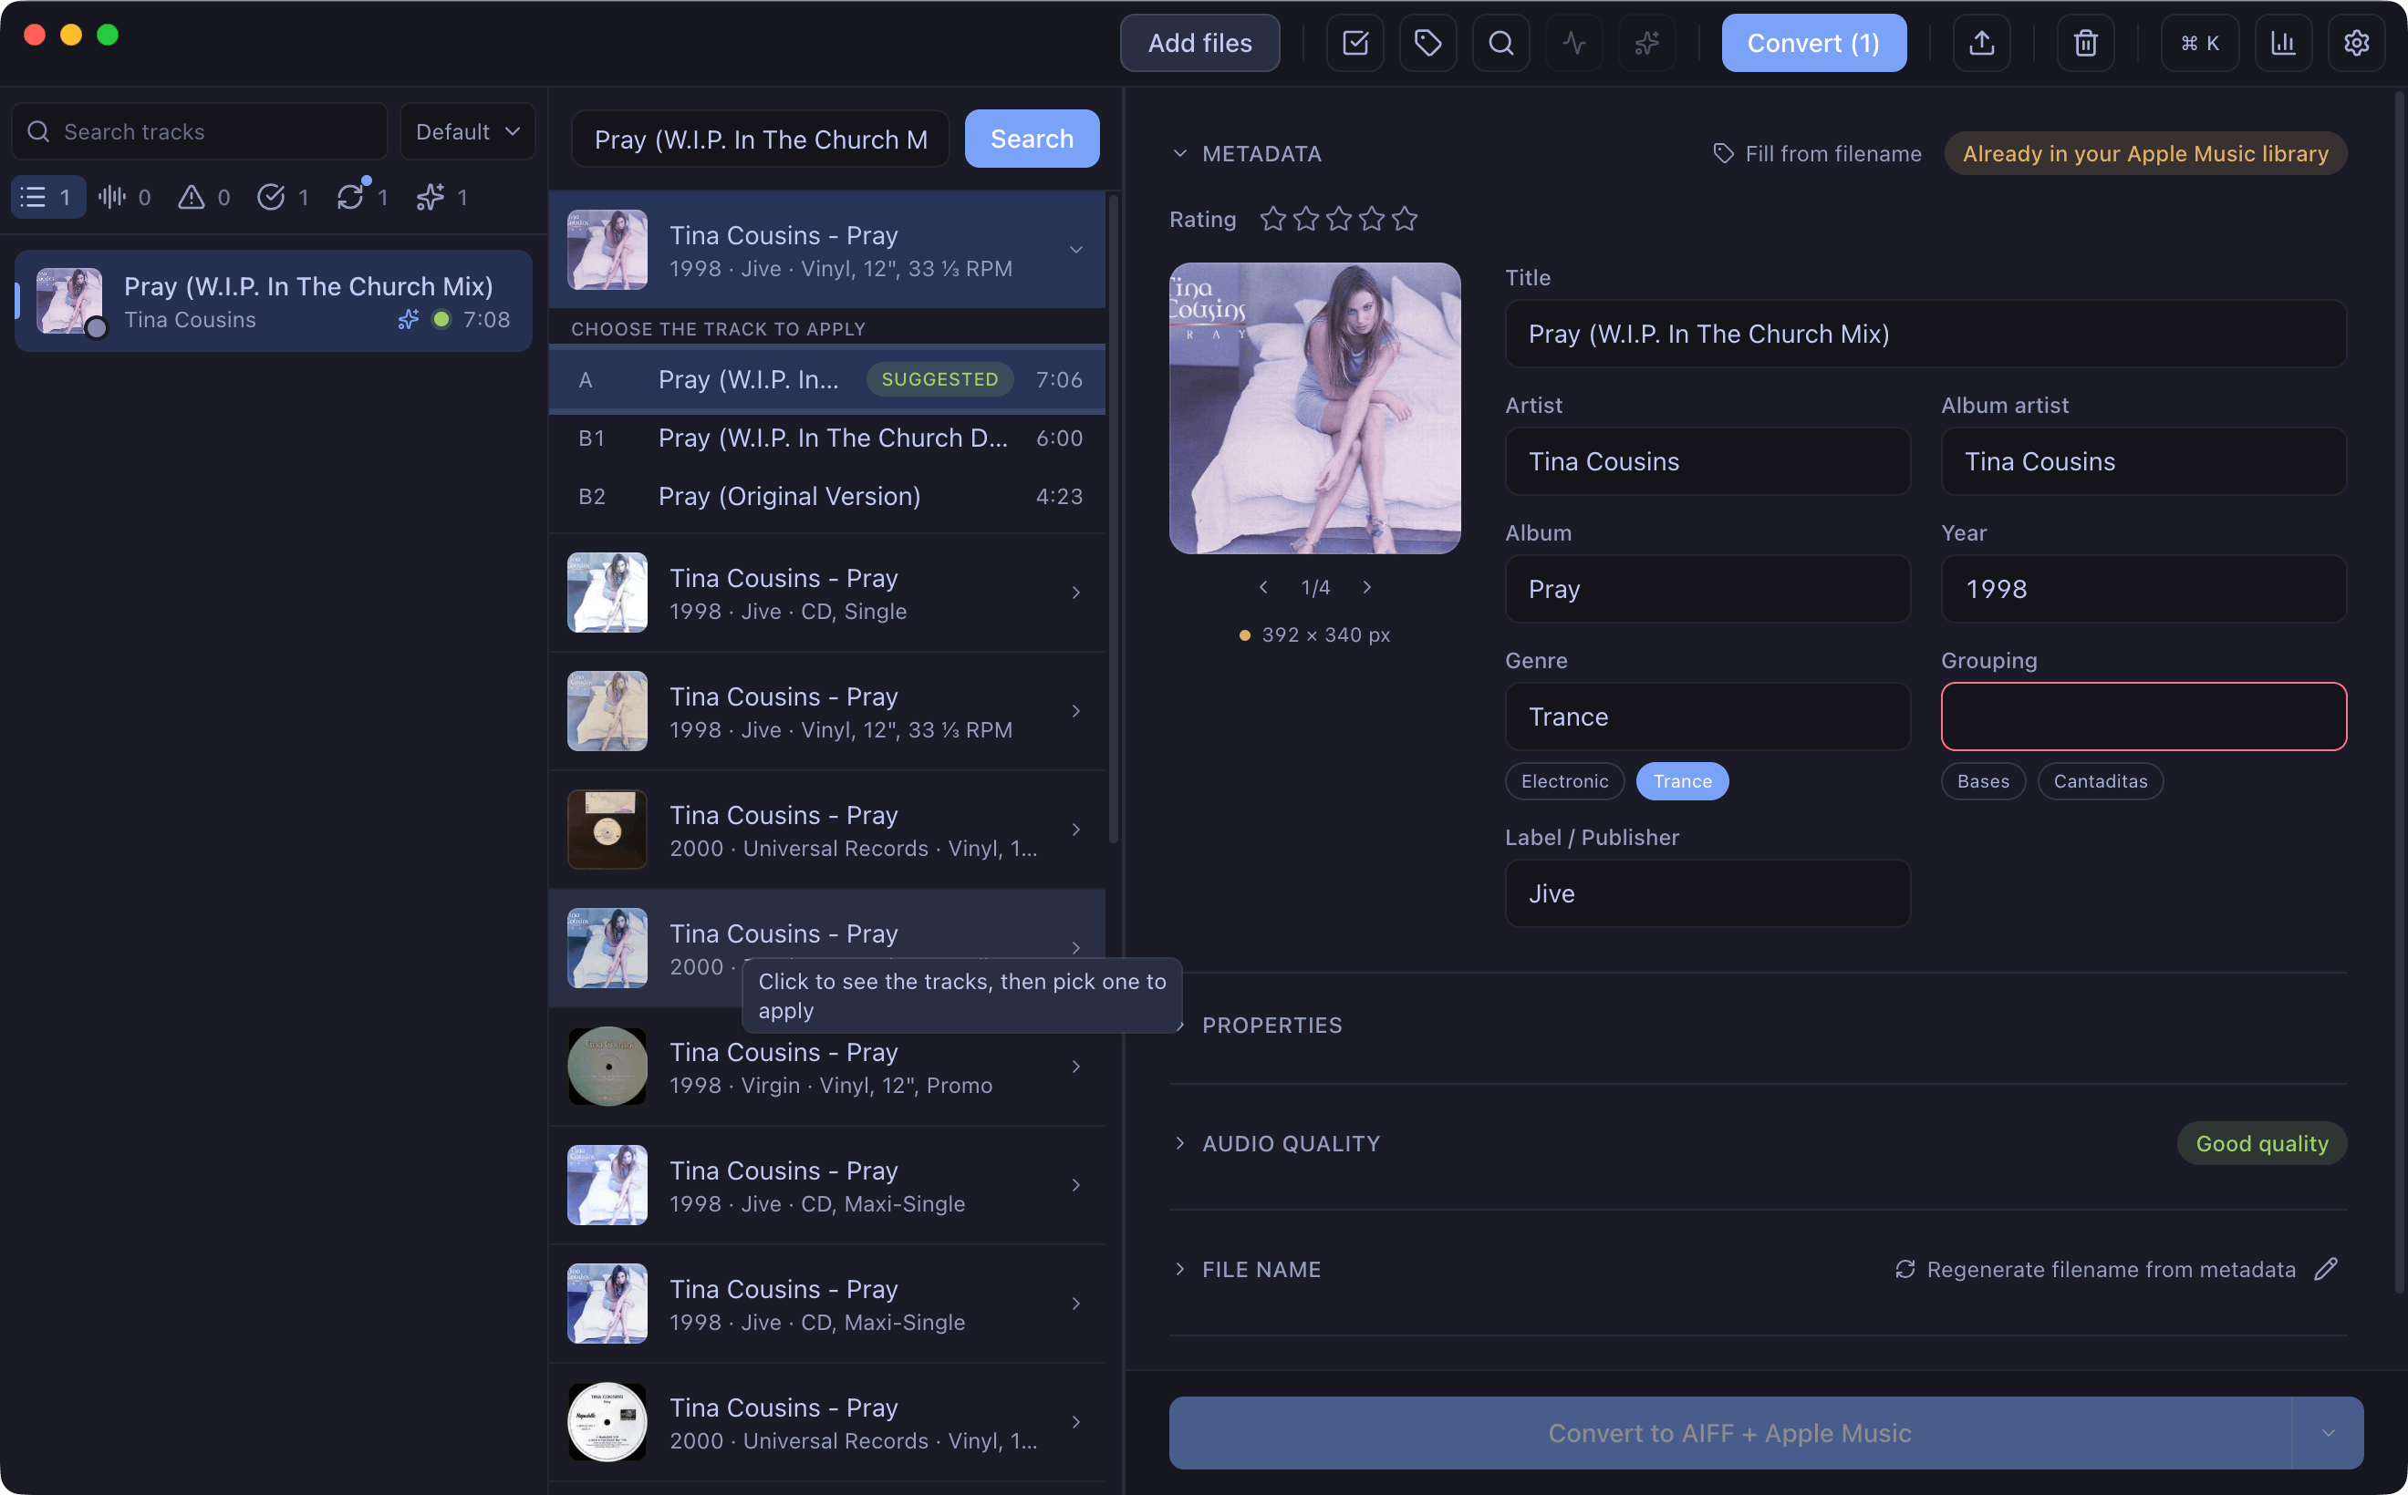Click the waveform analyze icon in toolbar

[x=1574, y=43]
